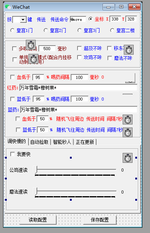Viewport: 150px width, 233px height.
Task: Click the blue 蓝低于 95 percent field
Action: tap(38, 99)
